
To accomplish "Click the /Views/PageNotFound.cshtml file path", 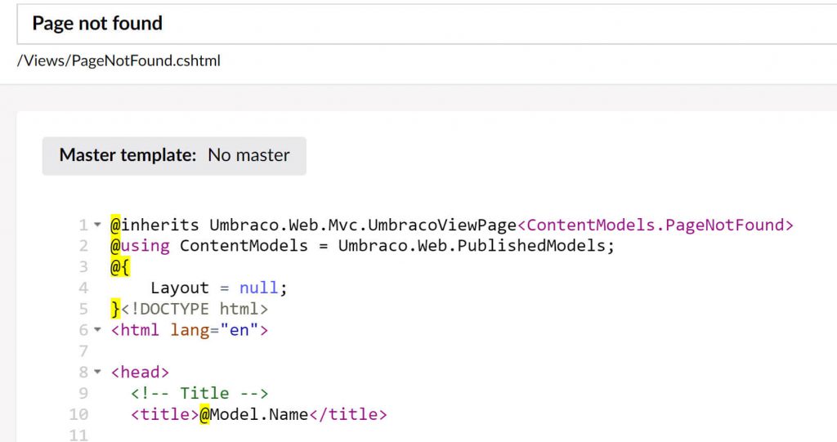I will (x=119, y=60).
